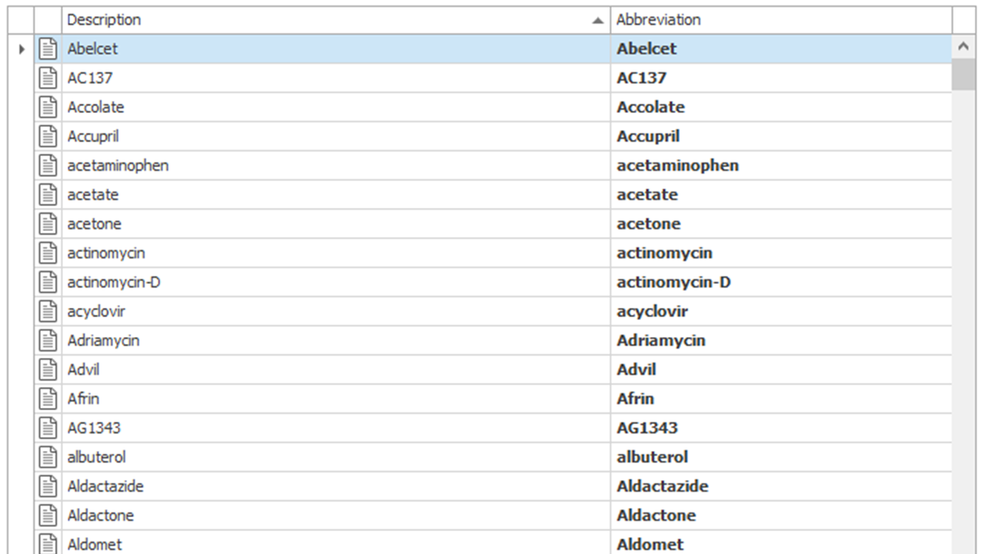
Task: Click the acetone description cell
Action: 336,224
